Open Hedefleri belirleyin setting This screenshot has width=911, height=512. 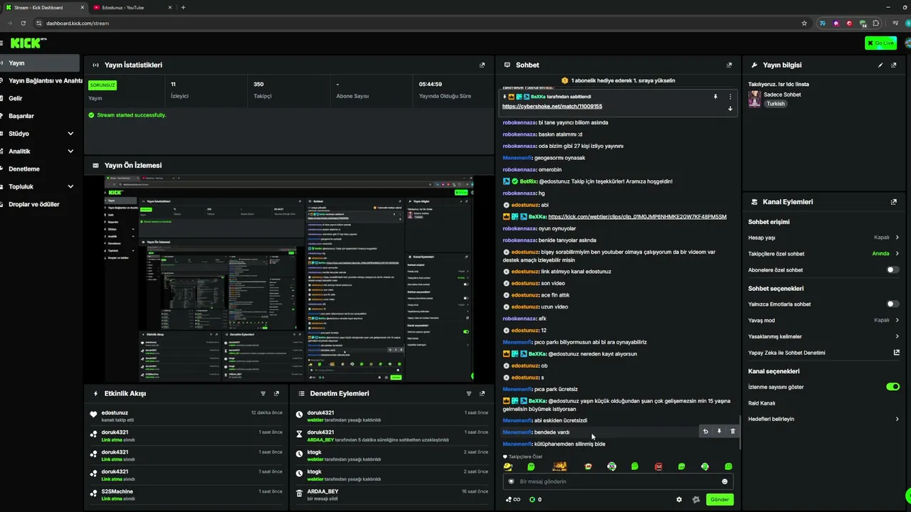click(823, 419)
